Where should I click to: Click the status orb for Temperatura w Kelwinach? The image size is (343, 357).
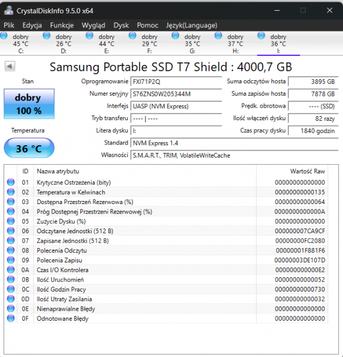tap(11, 192)
